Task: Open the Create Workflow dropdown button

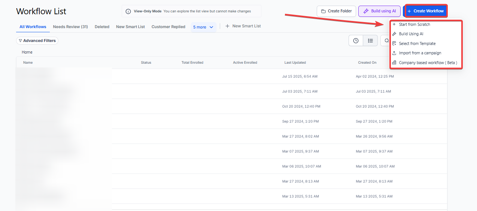Action: (x=426, y=11)
